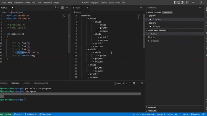Image resolution: width=207 pixels, height=116 pixels.
Task: Open note file in ARGS folder tree
Action: pyautogui.click(x=153, y=37)
